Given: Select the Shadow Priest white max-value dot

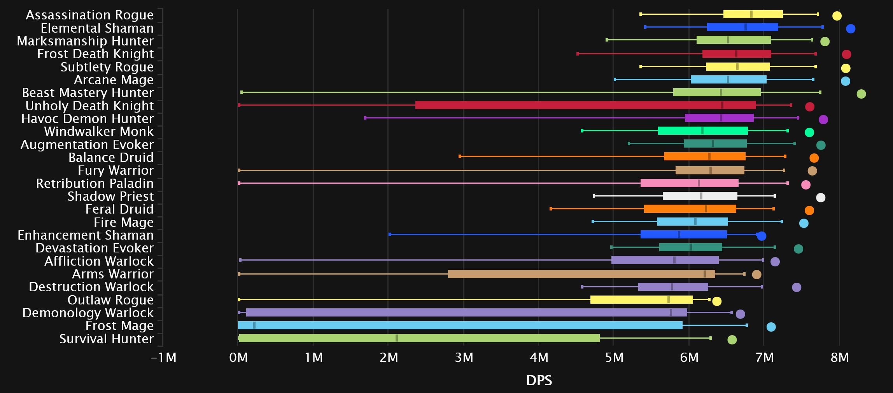Looking at the screenshot, I should click(820, 198).
